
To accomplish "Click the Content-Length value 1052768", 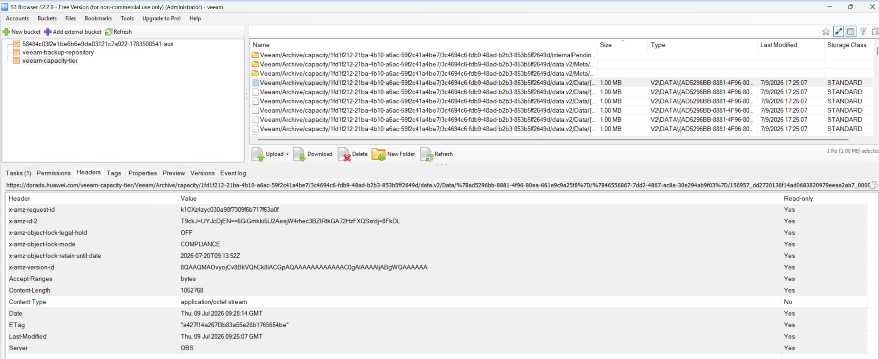I will click(x=192, y=290).
